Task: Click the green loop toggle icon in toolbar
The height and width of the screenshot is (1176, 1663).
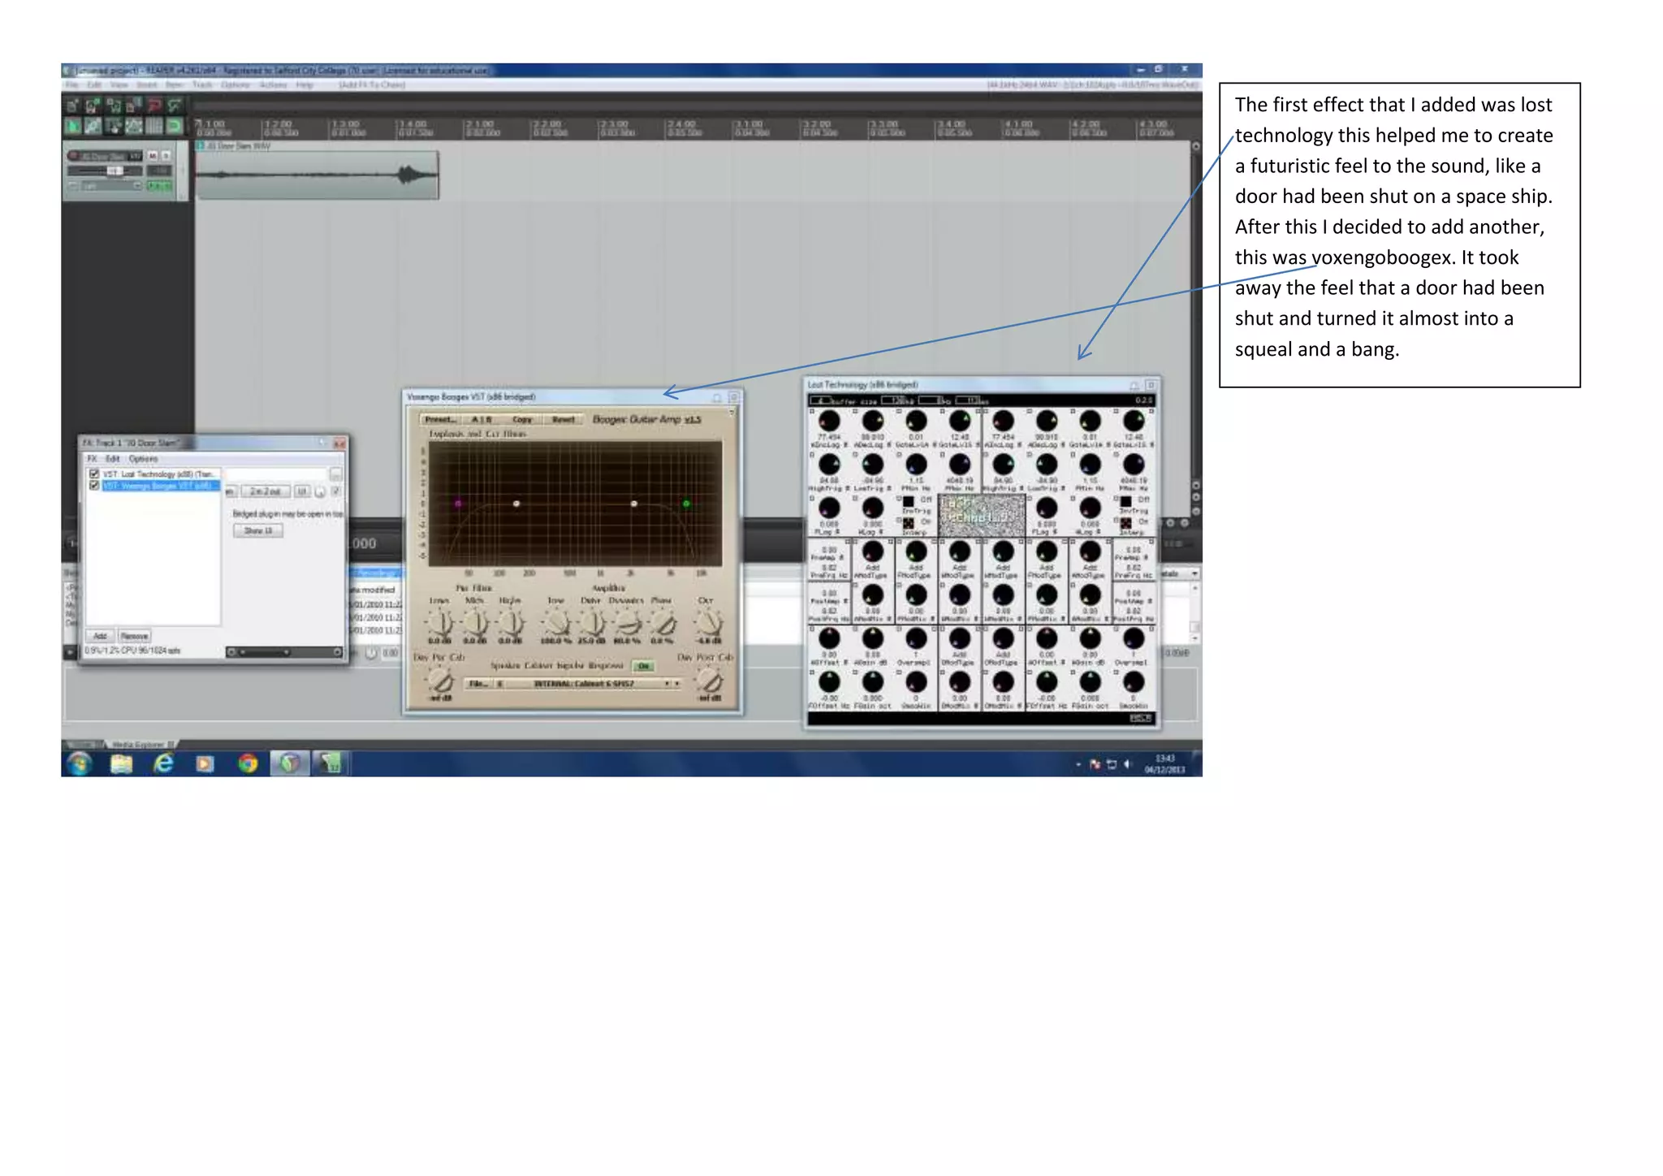Action: point(174,126)
